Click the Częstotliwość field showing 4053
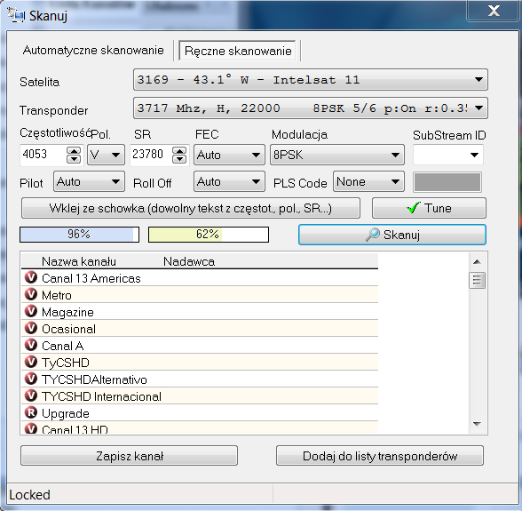 tap(43, 155)
